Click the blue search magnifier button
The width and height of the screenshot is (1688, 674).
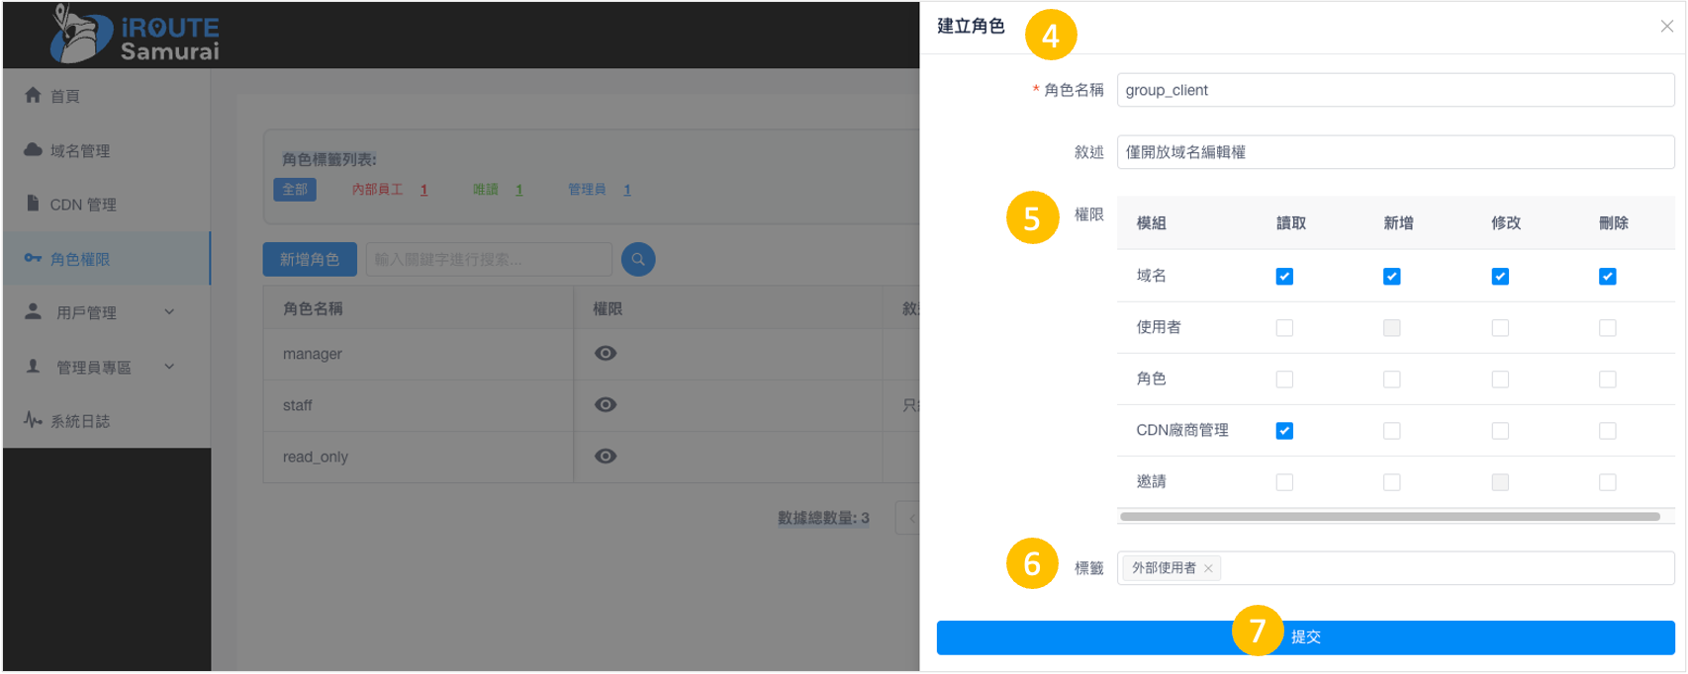tap(638, 259)
